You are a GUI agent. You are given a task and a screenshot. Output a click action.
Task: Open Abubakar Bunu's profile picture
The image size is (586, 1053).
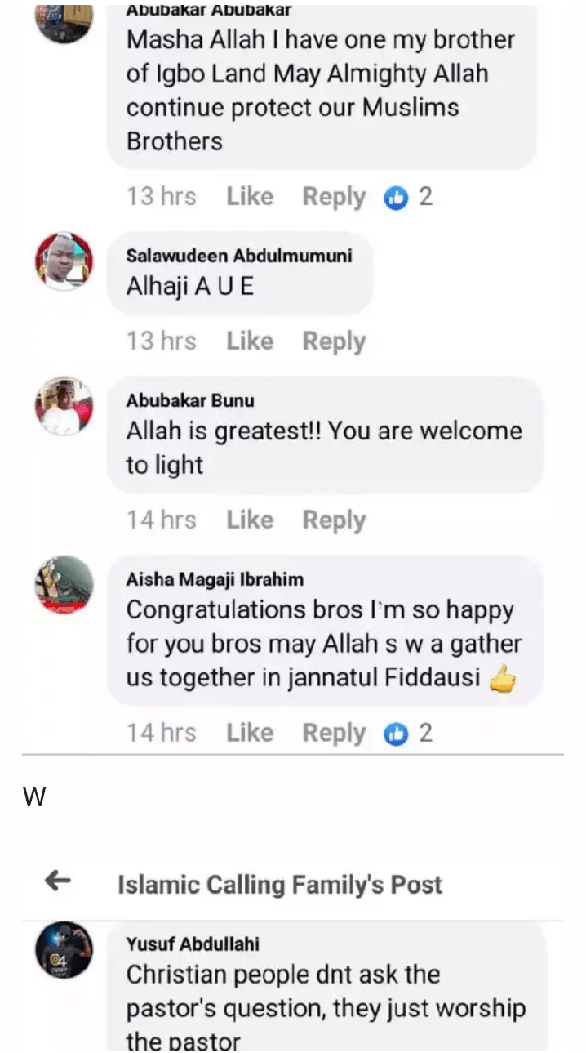point(64,406)
